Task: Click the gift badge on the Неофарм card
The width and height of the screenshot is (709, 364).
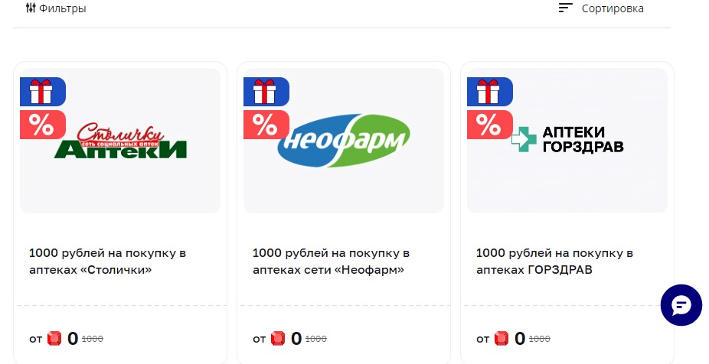Action: point(266,92)
